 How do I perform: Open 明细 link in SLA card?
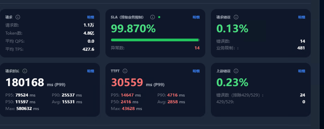[196, 17]
